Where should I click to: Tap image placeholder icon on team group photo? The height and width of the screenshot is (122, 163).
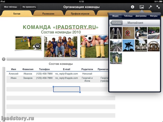point(73,53)
